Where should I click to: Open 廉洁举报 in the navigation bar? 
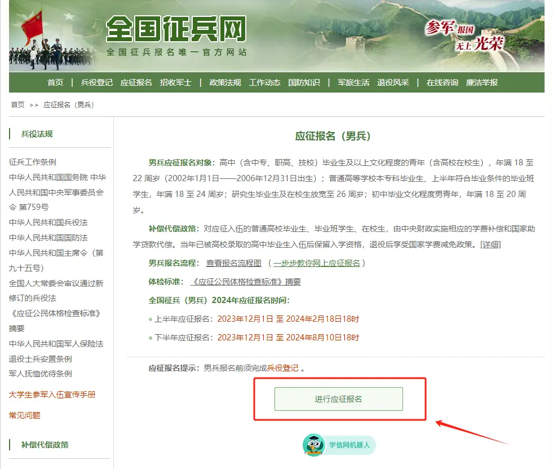[482, 82]
